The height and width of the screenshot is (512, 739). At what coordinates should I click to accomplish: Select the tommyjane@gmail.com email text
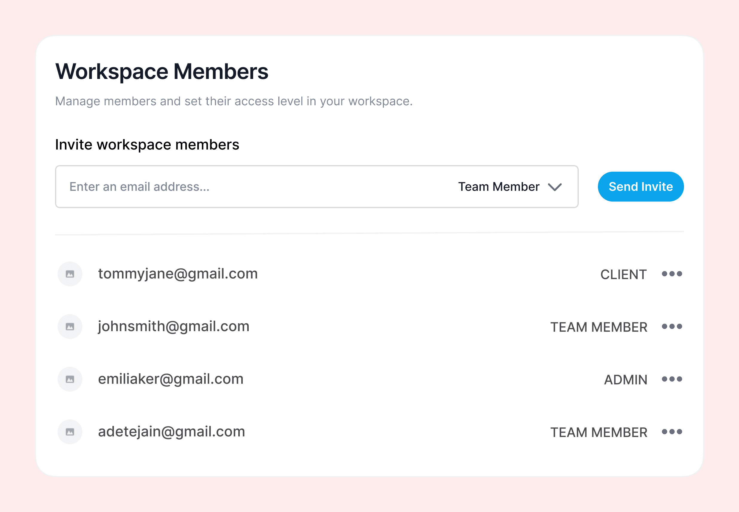pyautogui.click(x=178, y=274)
